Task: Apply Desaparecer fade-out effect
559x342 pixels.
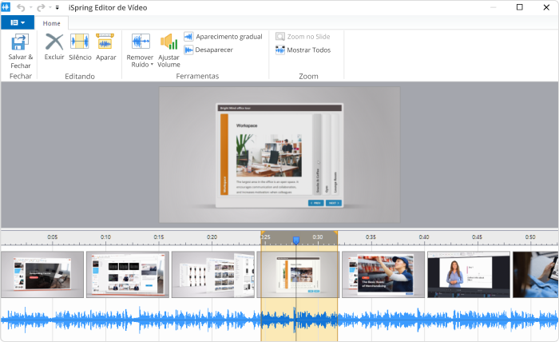Action: [208, 50]
